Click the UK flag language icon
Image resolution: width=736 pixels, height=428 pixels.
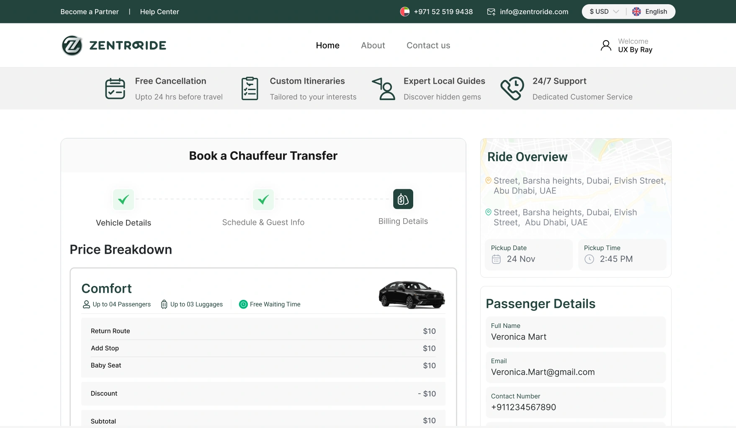click(x=636, y=12)
